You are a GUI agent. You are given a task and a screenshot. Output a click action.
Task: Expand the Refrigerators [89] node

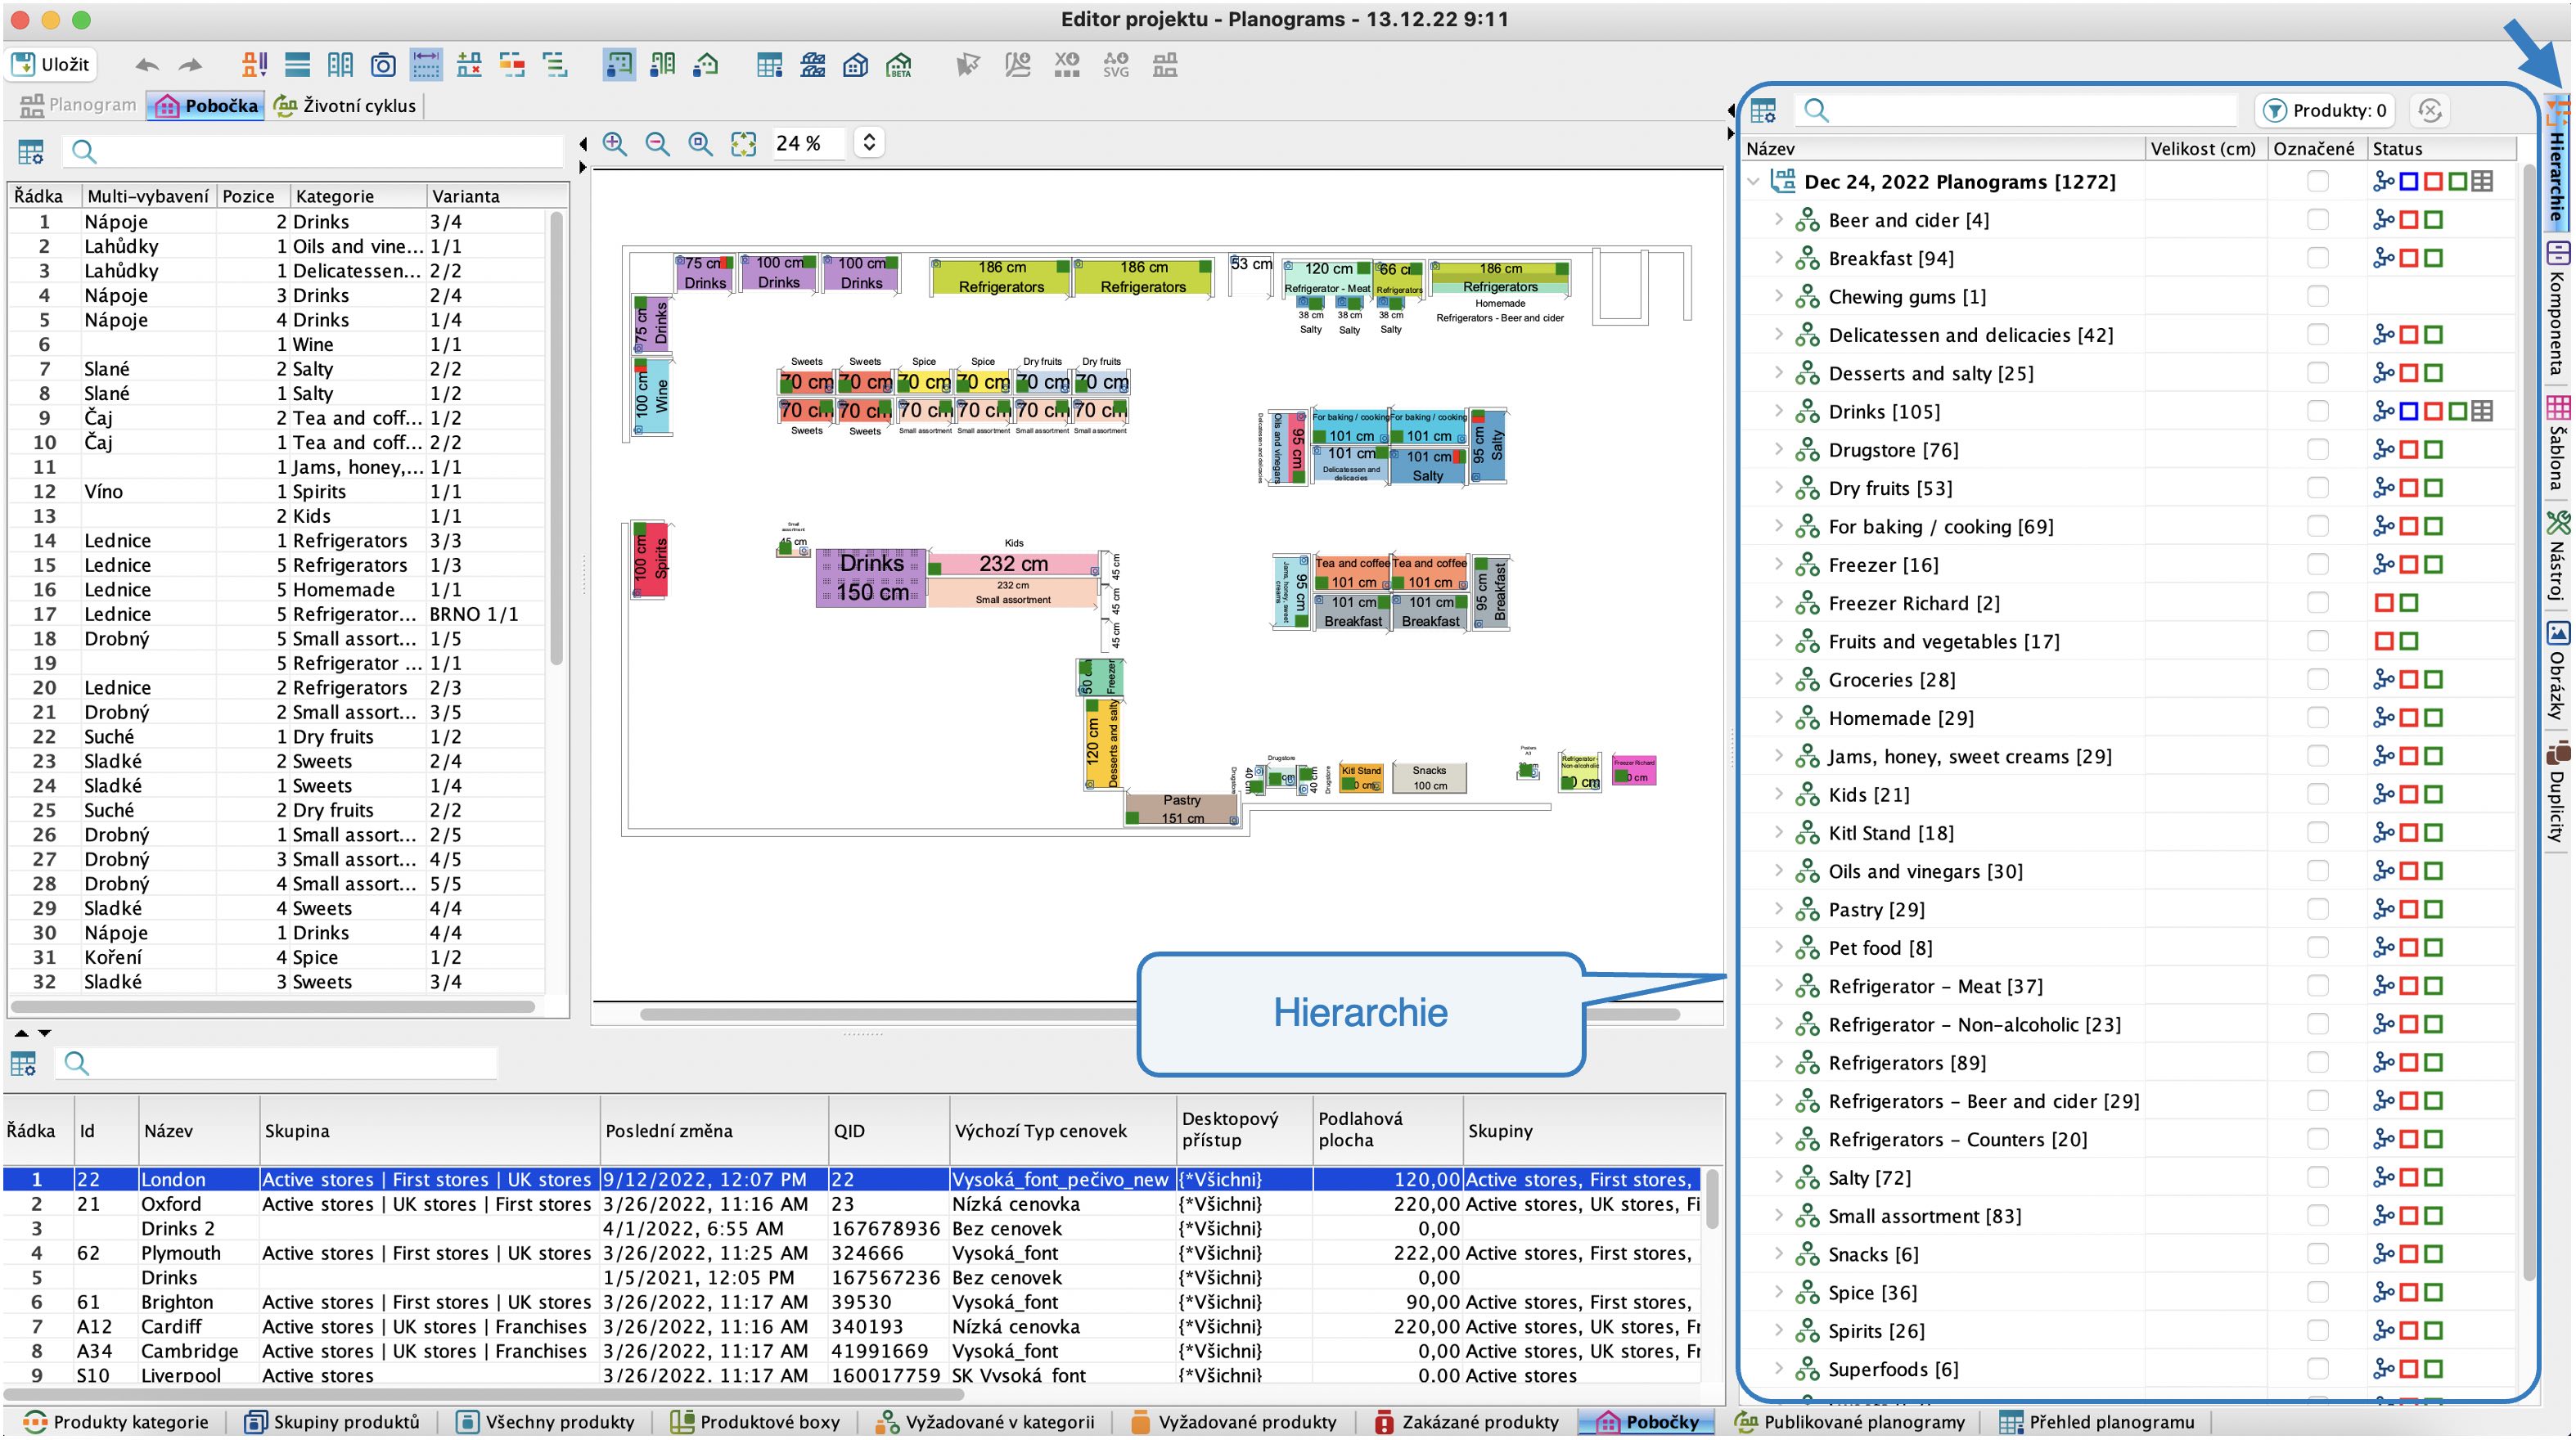(1778, 1063)
